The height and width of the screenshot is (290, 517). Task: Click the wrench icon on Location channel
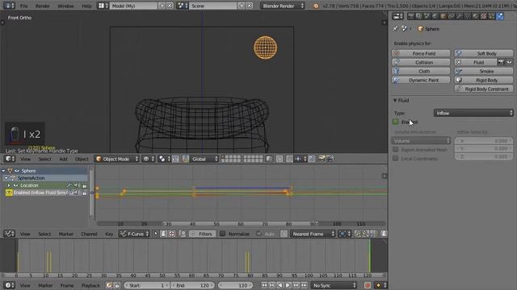(69, 185)
